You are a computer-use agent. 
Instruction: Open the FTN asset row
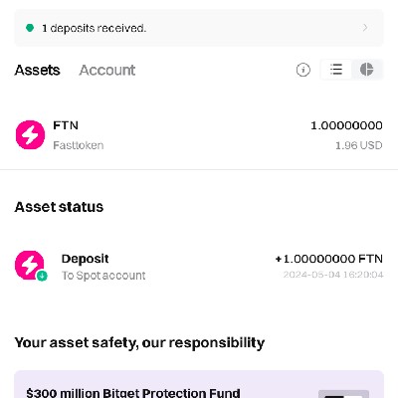[199, 135]
